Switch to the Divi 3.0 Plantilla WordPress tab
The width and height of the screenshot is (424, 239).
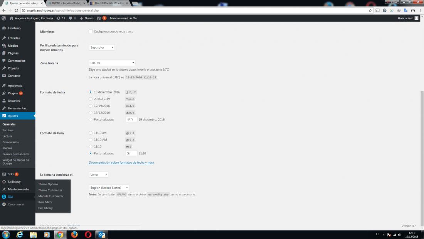(109, 3)
